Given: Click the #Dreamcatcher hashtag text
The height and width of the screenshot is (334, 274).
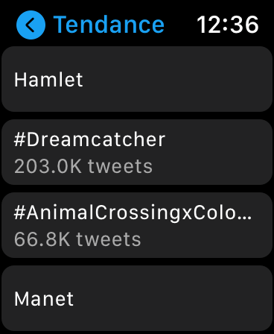Looking at the screenshot, I should click(89, 139).
